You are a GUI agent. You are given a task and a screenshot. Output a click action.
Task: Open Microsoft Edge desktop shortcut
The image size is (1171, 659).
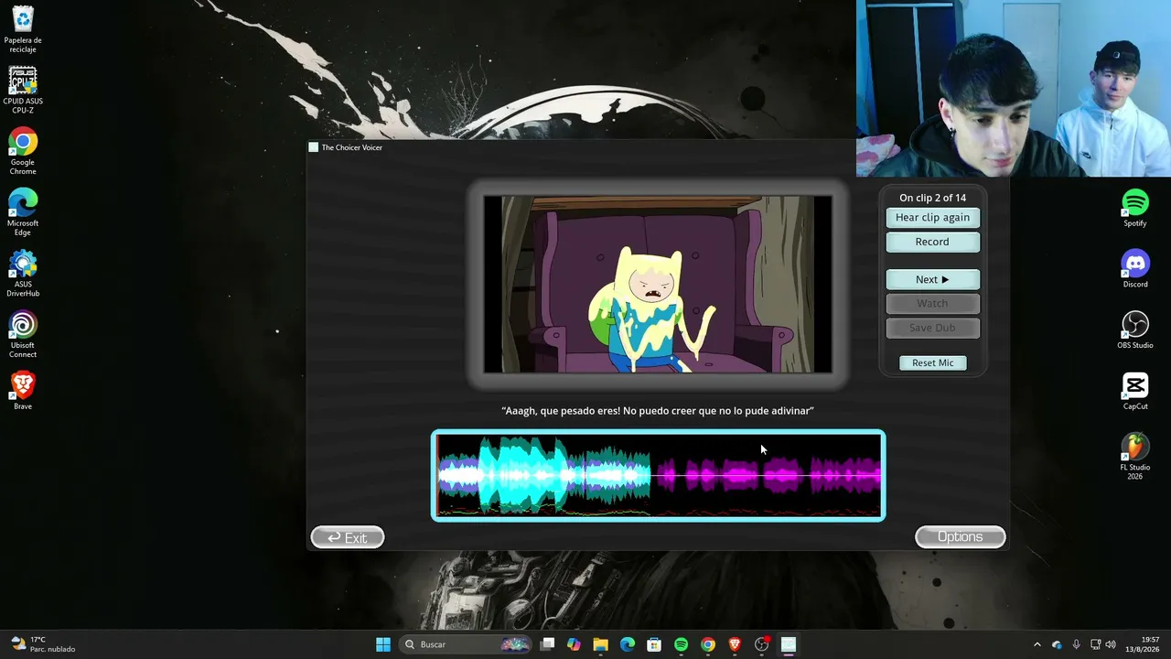(x=23, y=212)
